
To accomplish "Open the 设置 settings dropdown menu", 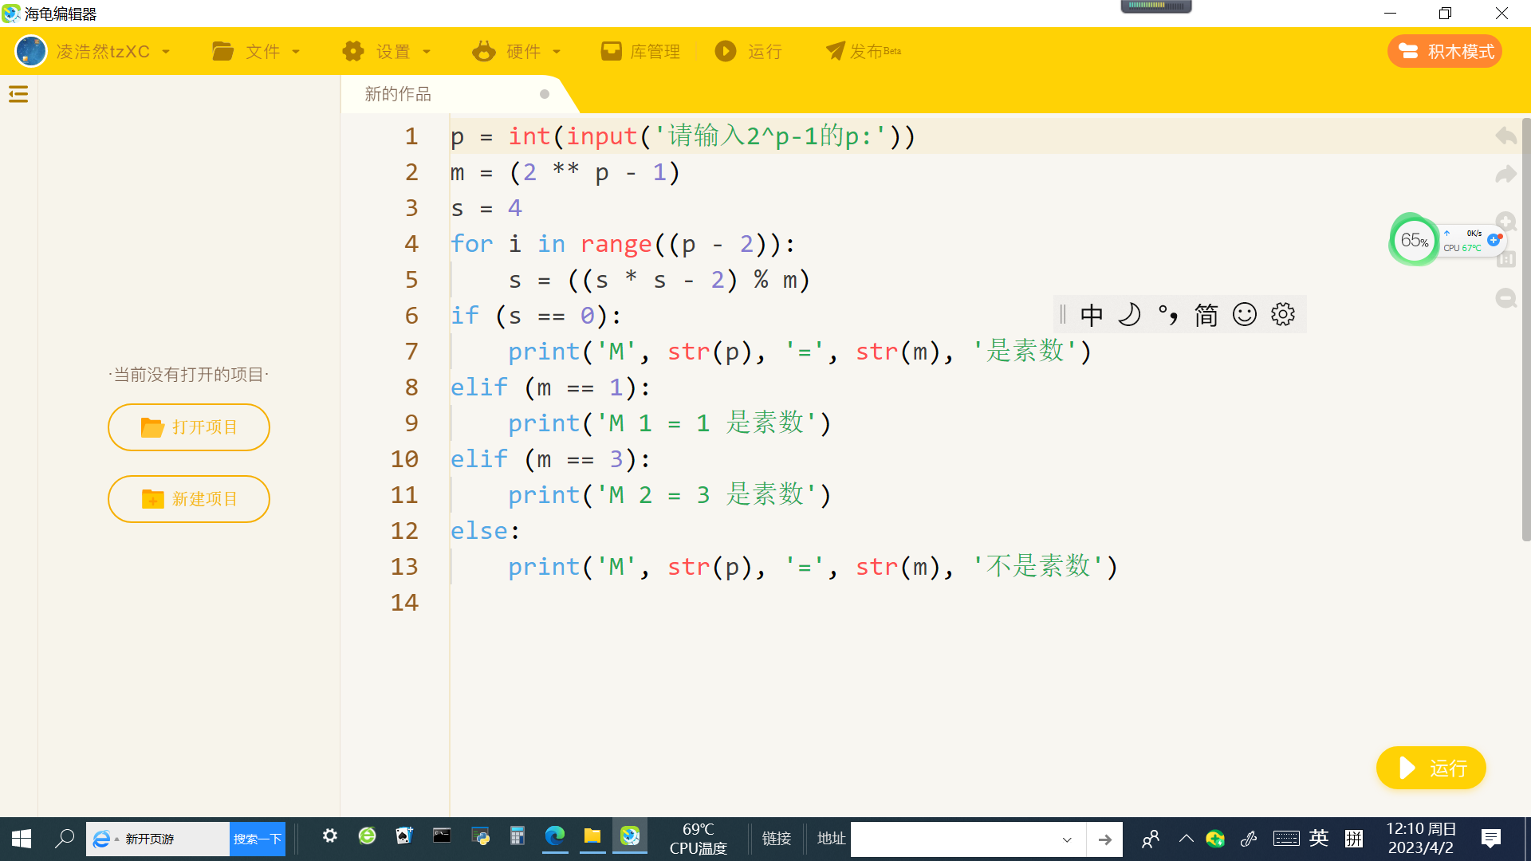I will pyautogui.click(x=387, y=51).
